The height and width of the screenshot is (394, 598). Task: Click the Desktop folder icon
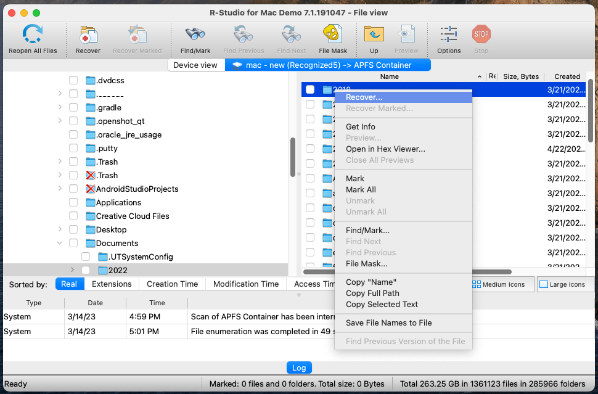pyautogui.click(x=91, y=229)
